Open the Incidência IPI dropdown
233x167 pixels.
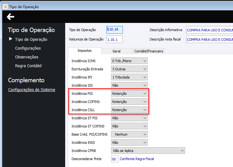click(x=129, y=77)
